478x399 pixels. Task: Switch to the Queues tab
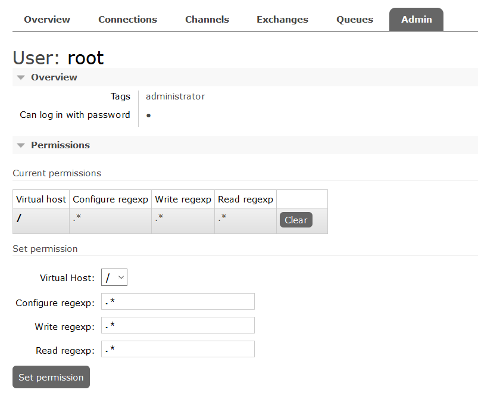tap(355, 20)
